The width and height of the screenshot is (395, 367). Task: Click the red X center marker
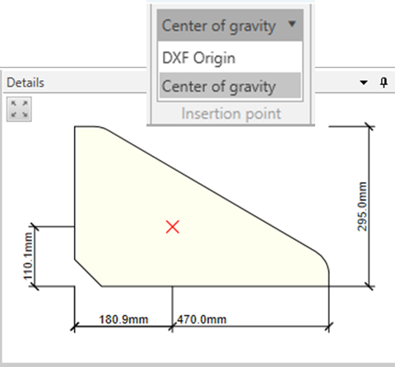pyautogui.click(x=173, y=227)
